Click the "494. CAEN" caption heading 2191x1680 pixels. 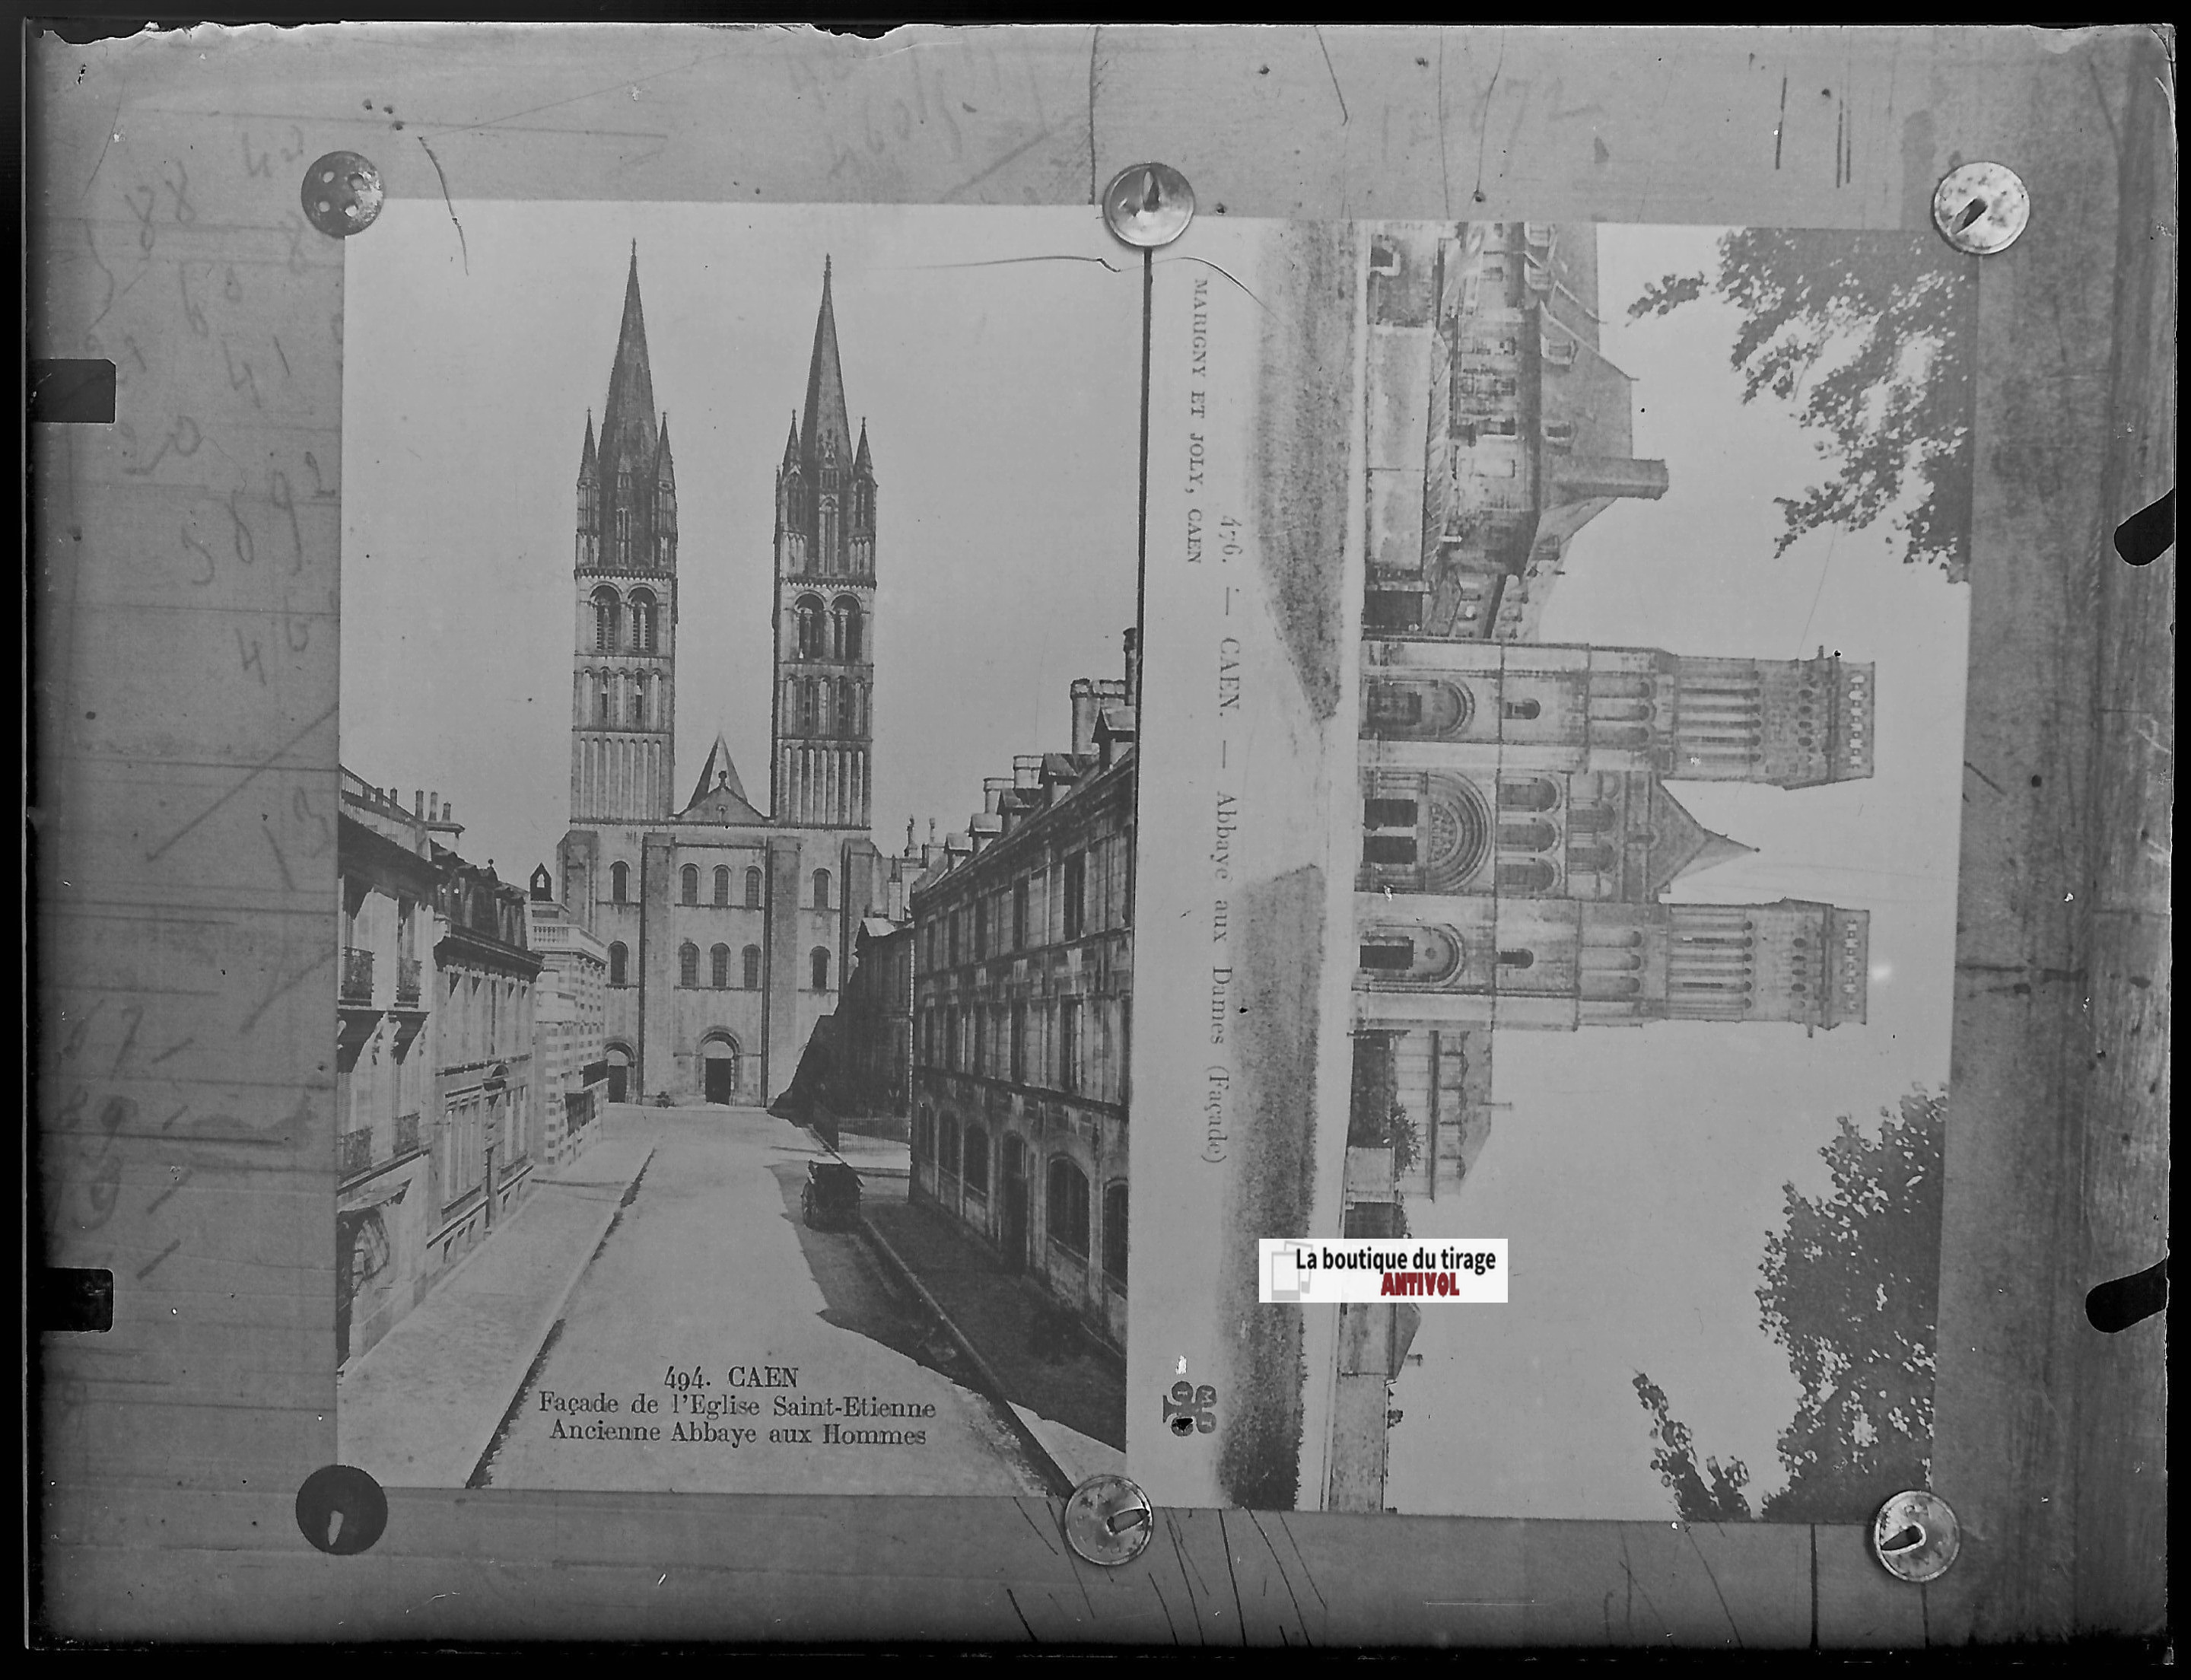coord(731,1378)
